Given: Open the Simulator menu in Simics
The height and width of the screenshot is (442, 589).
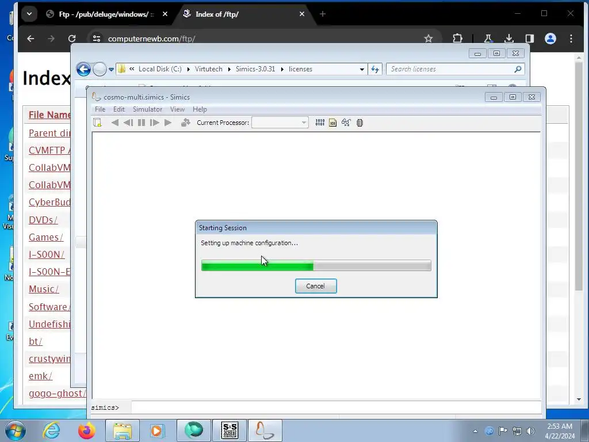Looking at the screenshot, I should (147, 109).
